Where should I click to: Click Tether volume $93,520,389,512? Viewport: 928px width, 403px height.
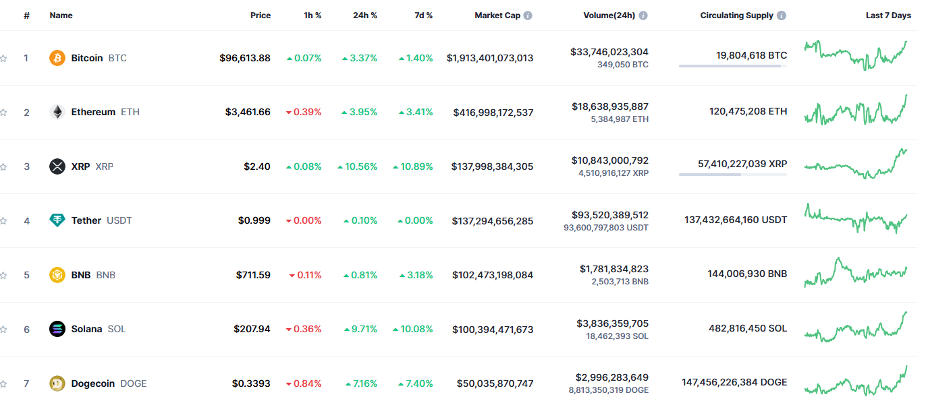point(610,215)
